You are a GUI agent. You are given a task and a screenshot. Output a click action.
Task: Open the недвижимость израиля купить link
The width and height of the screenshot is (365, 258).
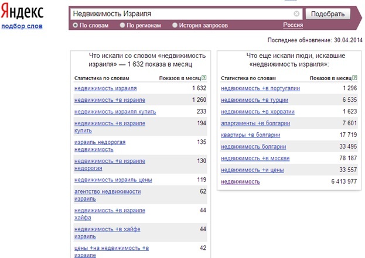pos(115,112)
